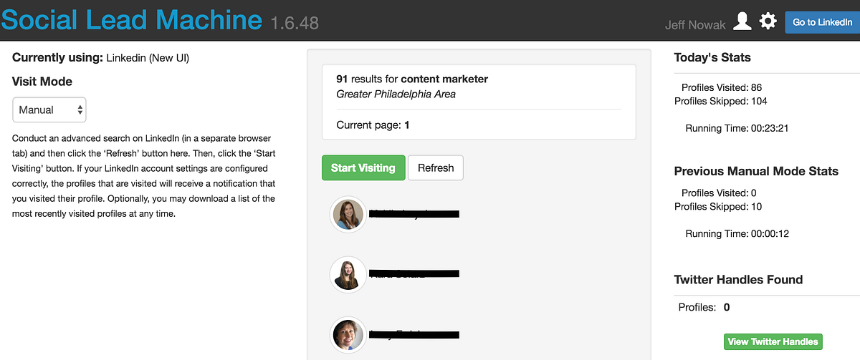Click the View Twitter Handles button
This screenshot has height=360, width=860.
[773, 342]
